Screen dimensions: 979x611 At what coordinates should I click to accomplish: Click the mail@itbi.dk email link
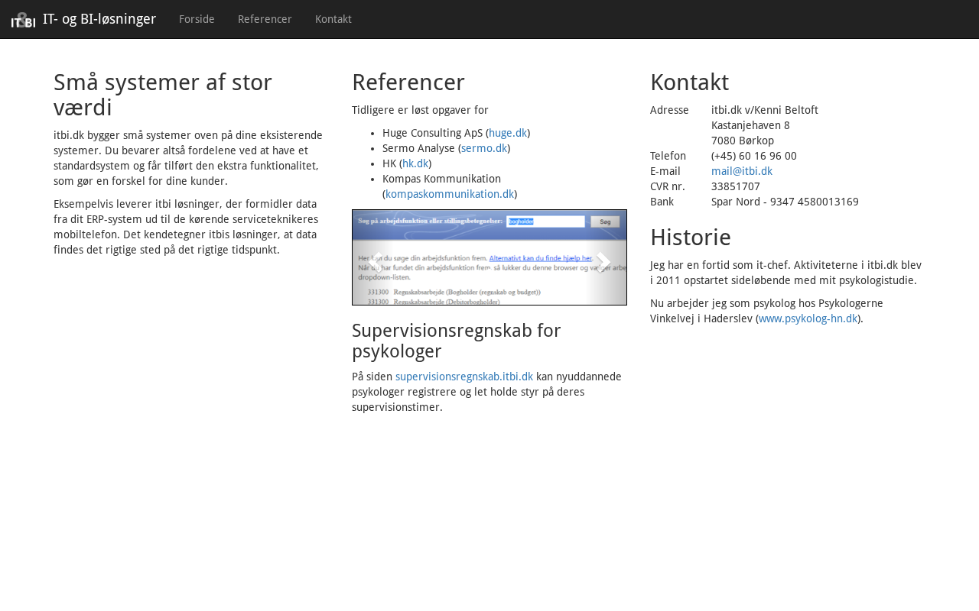741,171
